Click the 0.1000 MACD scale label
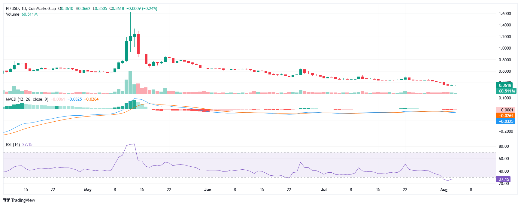Viewport: 521px width, 206px height. click(505, 98)
